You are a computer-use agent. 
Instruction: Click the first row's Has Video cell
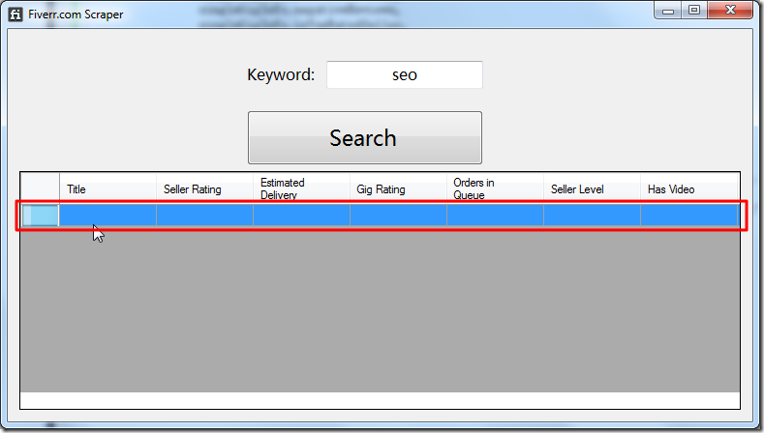[x=688, y=215]
